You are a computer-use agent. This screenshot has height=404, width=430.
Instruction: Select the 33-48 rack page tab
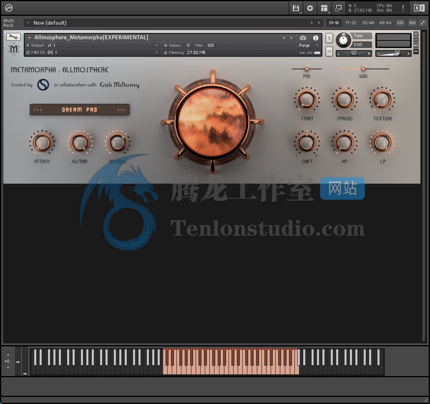click(368, 23)
